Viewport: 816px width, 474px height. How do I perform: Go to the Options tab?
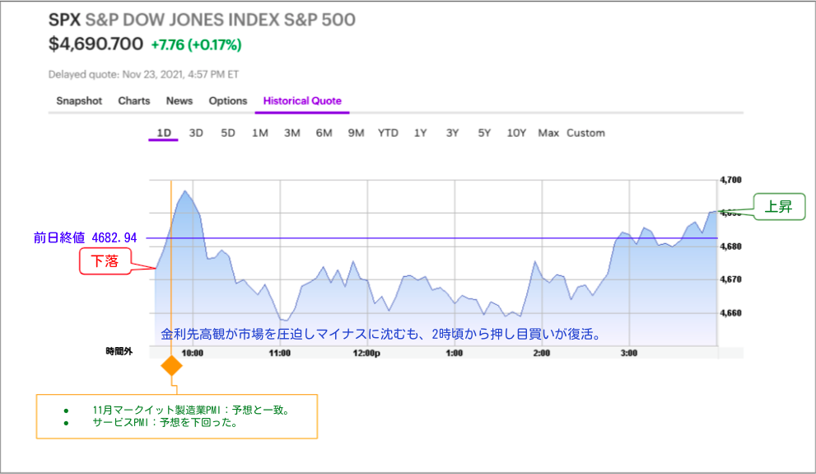[x=228, y=101]
